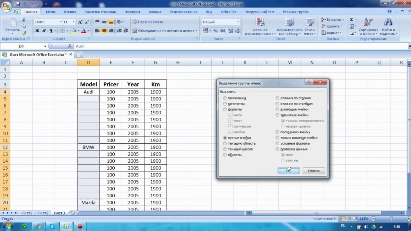Click the Underline formatting icon
The height and width of the screenshot is (231, 411).
coord(50,31)
